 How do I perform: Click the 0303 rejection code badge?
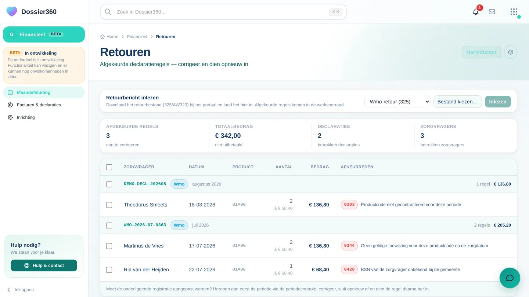(x=349, y=205)
